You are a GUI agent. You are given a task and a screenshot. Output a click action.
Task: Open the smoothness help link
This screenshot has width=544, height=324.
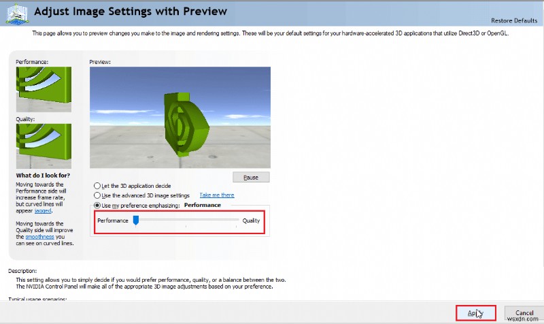pos(40,237)
